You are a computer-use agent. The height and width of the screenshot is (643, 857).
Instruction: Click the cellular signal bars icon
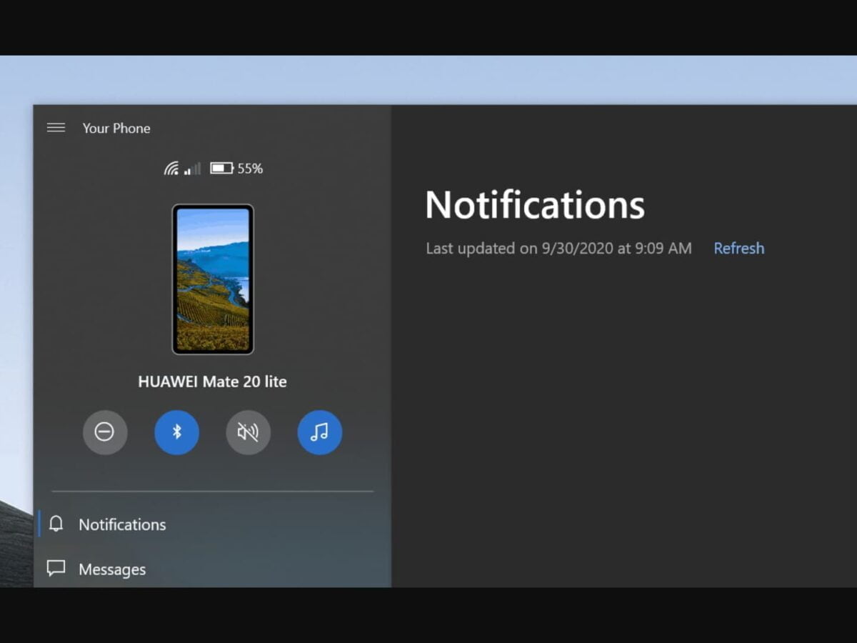point(192,169)
